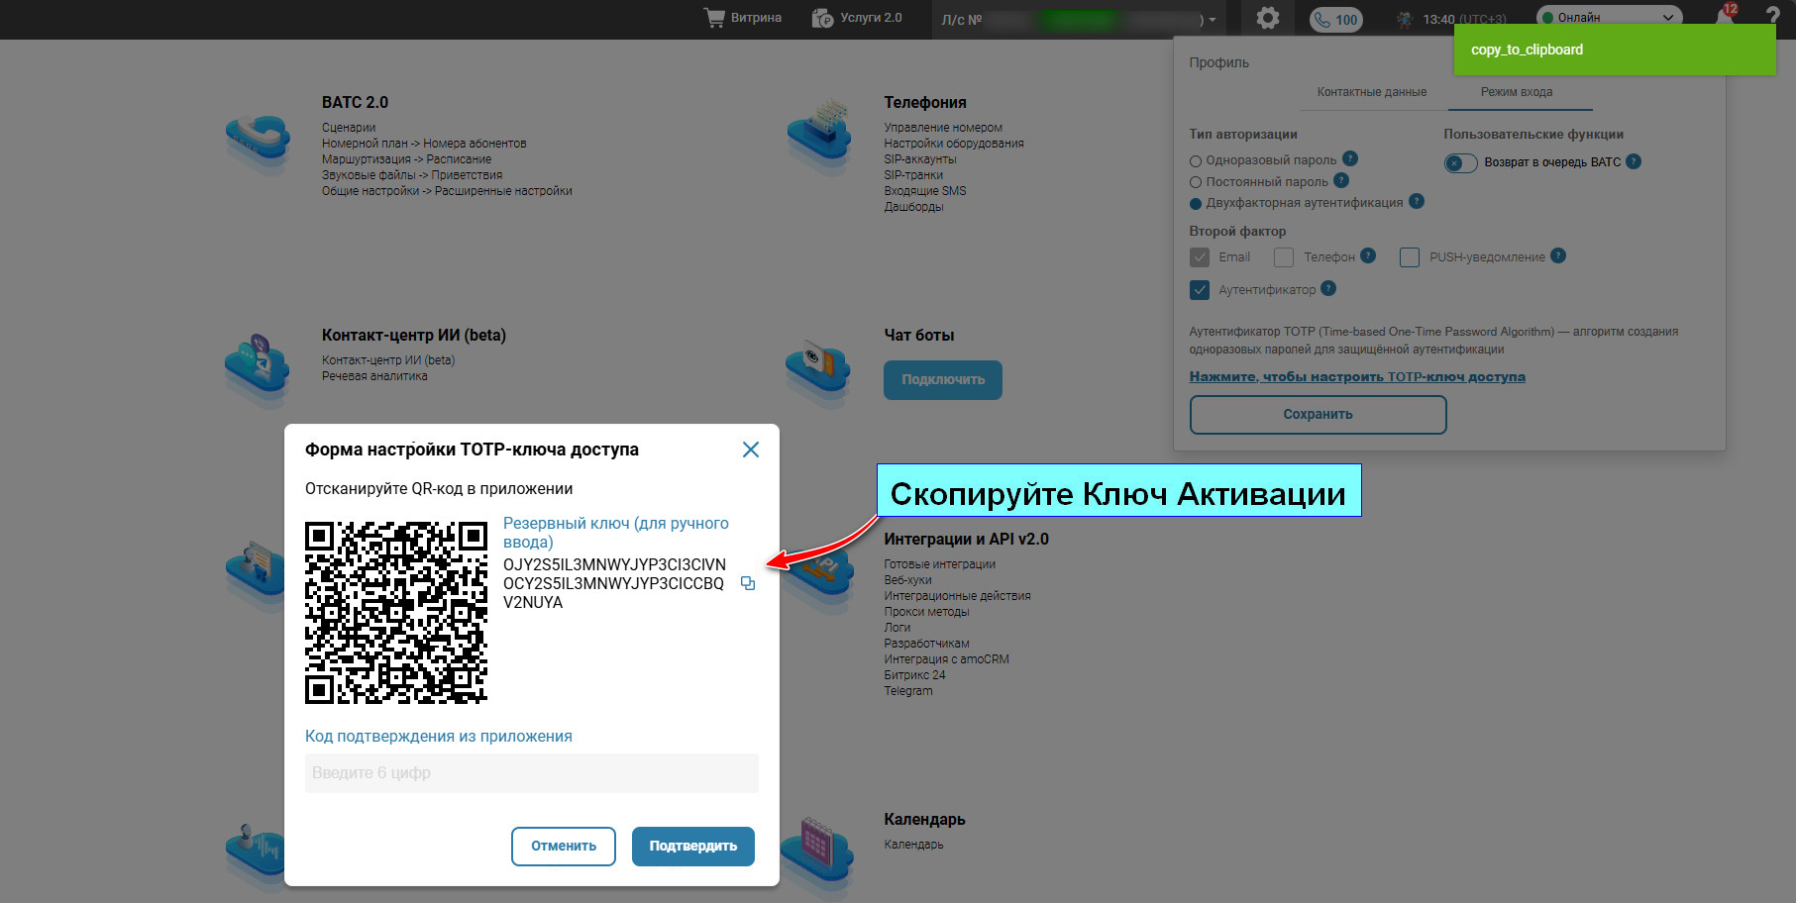Viewport: 1796px width, 903px height.
Task: Select Двухфакторная аутентификация radio button
Action: pyautogui.click(x=1196, y=203)
